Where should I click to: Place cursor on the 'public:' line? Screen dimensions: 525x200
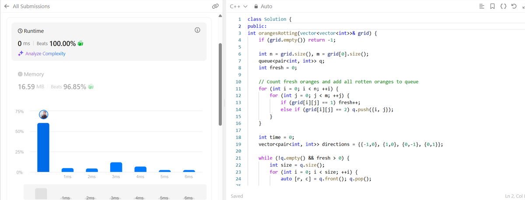257,26
